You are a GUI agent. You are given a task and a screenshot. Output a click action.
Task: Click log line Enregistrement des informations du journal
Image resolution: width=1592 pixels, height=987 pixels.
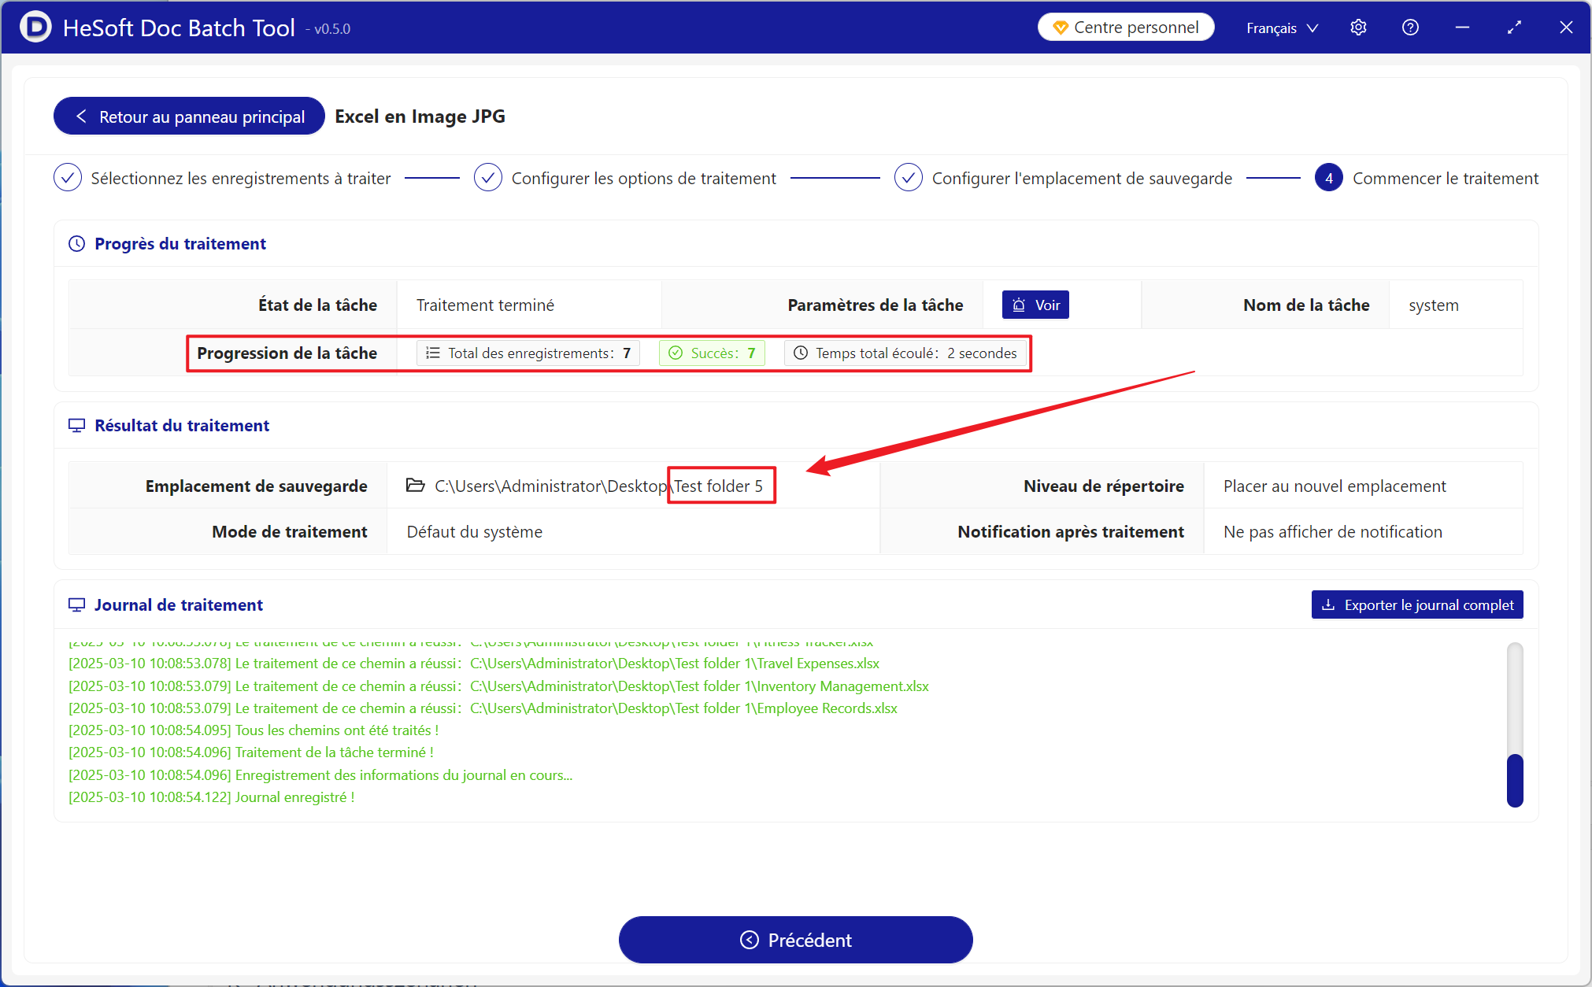(320, 775)
